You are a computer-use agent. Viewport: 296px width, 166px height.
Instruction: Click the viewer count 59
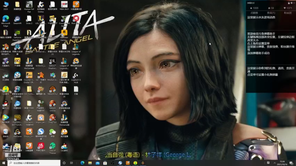pyautogui.click(x=271, y=8)
